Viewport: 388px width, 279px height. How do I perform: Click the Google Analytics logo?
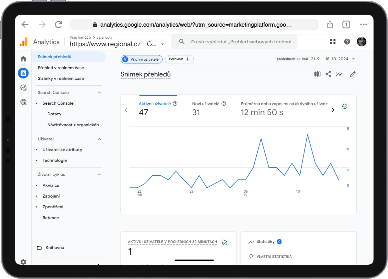[x=24, y=42]
